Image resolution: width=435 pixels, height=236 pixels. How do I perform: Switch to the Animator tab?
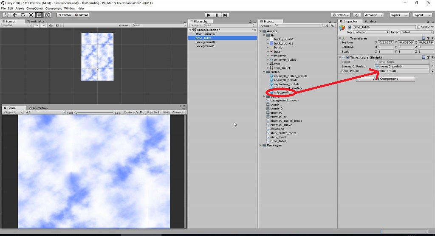click(x=36, y=21)
